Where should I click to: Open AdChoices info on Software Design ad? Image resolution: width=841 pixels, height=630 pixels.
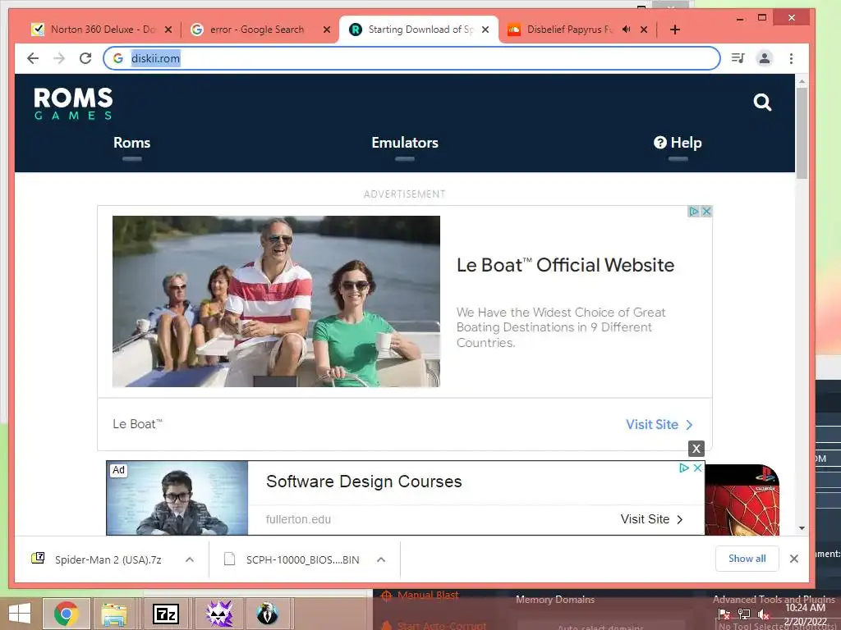[x=684, y=468]
